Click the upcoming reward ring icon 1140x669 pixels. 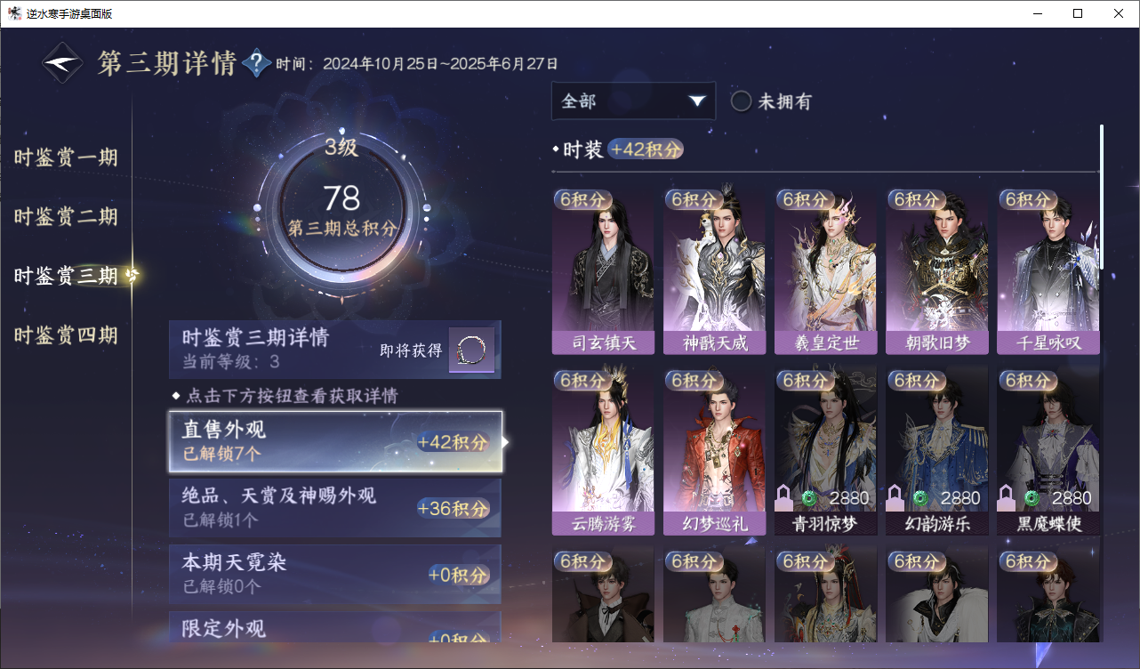click(471, 351)
